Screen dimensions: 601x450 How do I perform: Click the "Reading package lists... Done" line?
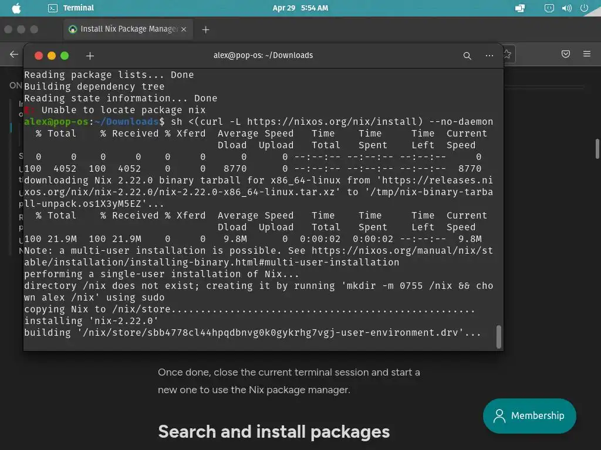[x=109, y=75]
